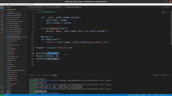Change end of line sequence LF
Screen dimensions: 172x96
click(x=152, y=95)
